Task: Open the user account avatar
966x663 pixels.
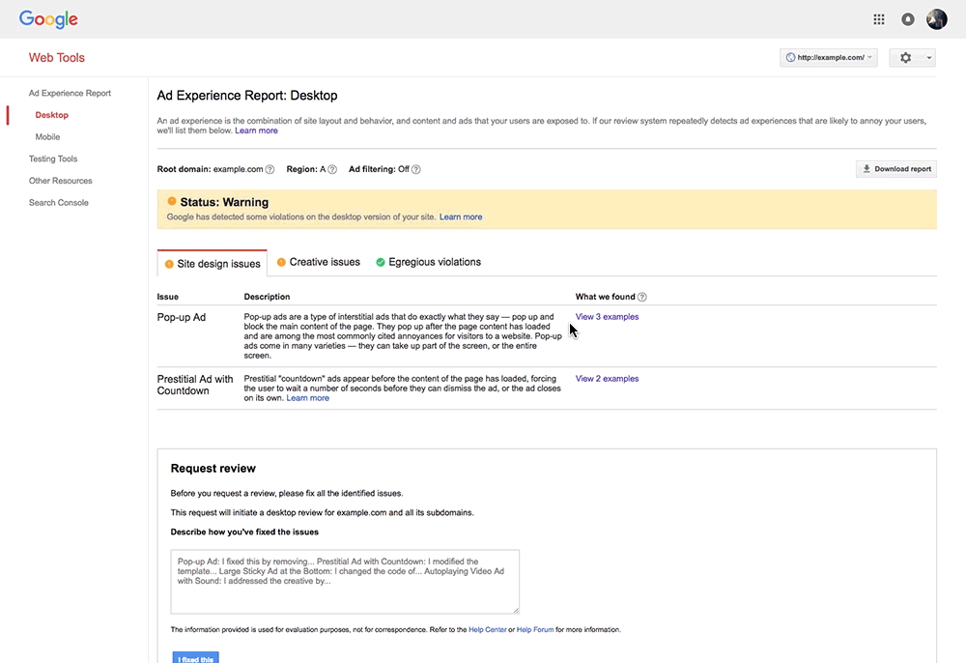Action: [x=936, y=19]
